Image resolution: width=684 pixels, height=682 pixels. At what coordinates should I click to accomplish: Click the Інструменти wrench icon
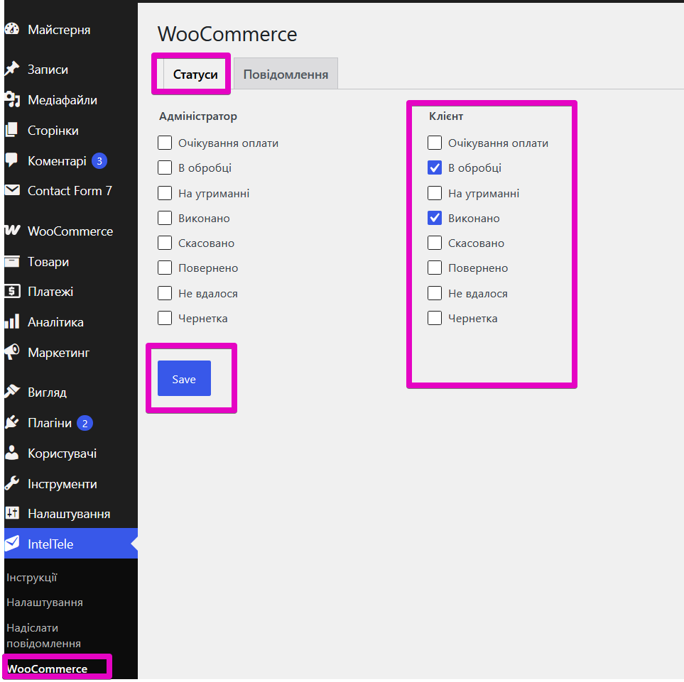tap(12, 483)
